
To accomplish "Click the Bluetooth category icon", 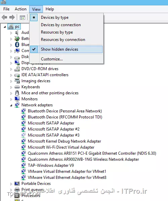I will (17, 45).
